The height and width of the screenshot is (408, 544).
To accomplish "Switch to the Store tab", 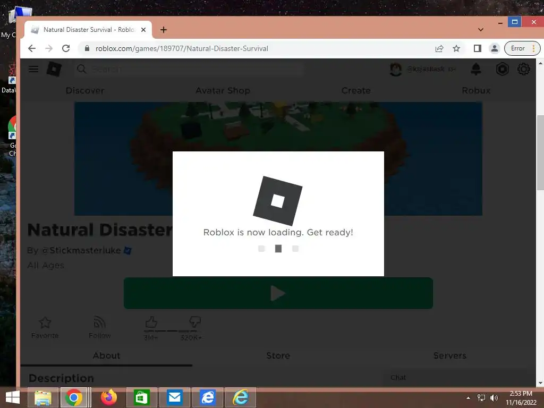I will 278,355.
